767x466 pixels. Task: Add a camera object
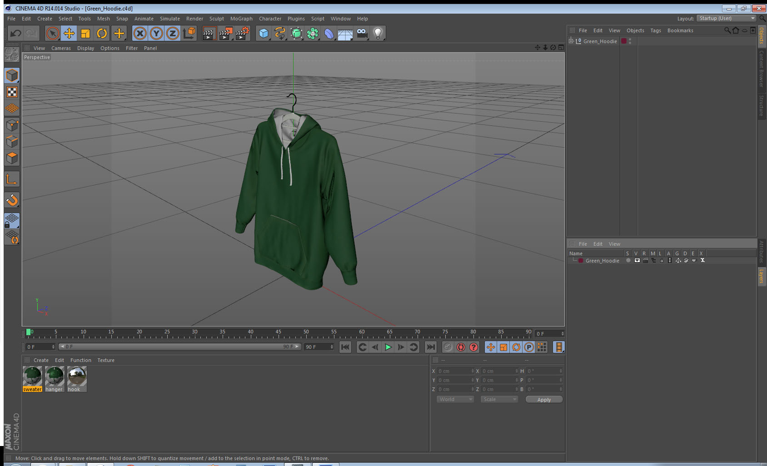362,33
